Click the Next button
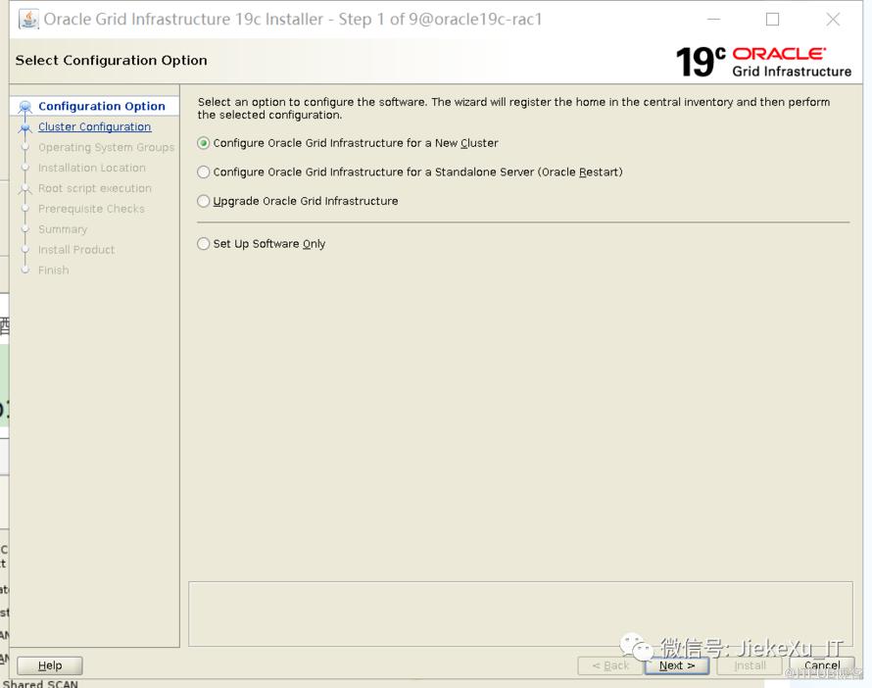872x688 pixels. pyautogui.click(x=676, y=665)
